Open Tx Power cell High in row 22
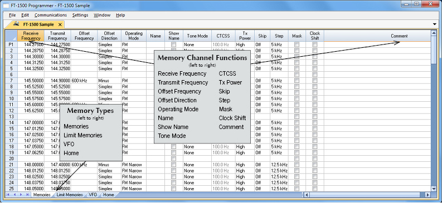442x203 pixels. [x=245, y=171]
